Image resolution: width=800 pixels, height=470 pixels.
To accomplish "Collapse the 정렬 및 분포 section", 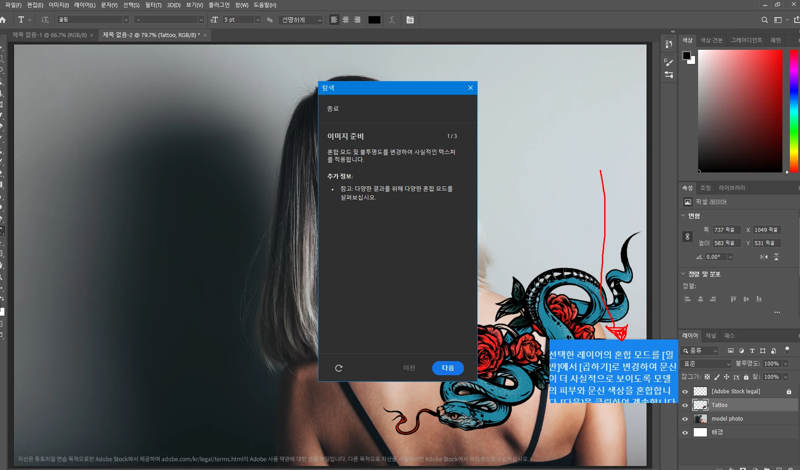I will tap(683, 274).
